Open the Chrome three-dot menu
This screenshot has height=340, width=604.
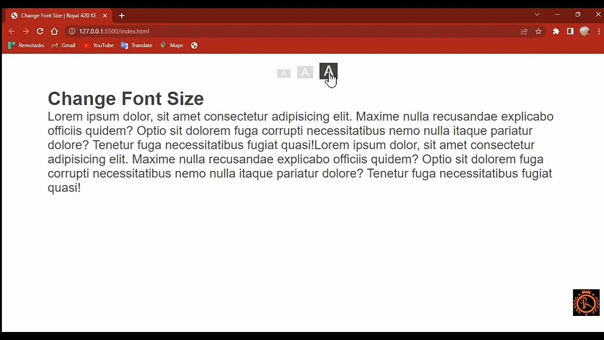tap(599, 31)
